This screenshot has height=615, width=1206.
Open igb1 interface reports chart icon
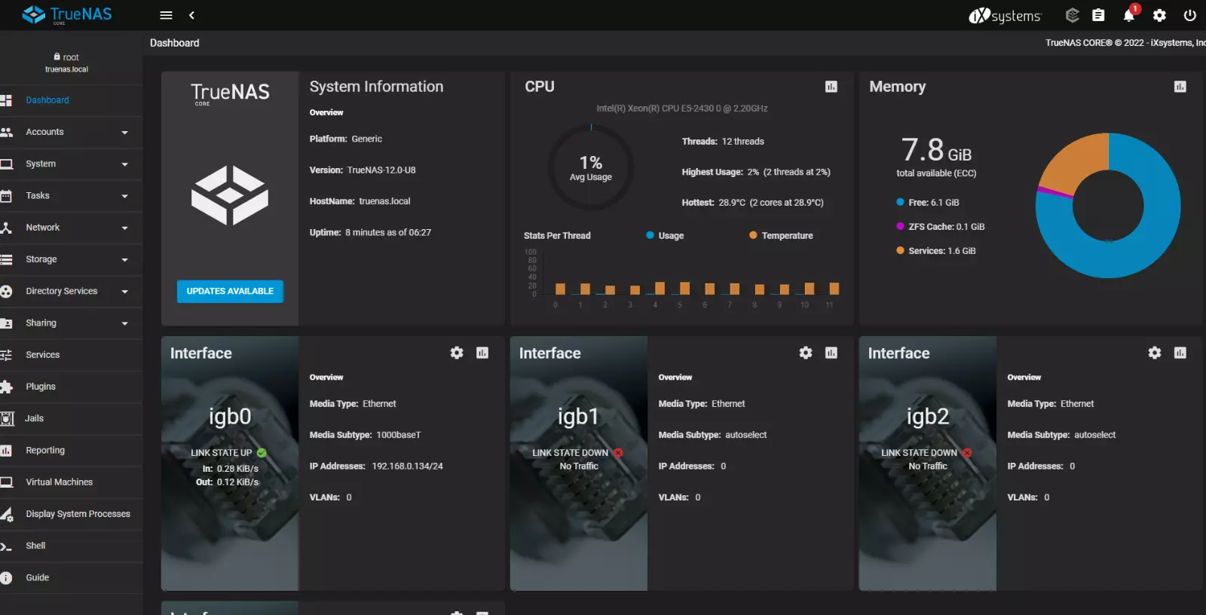point(831,353)
